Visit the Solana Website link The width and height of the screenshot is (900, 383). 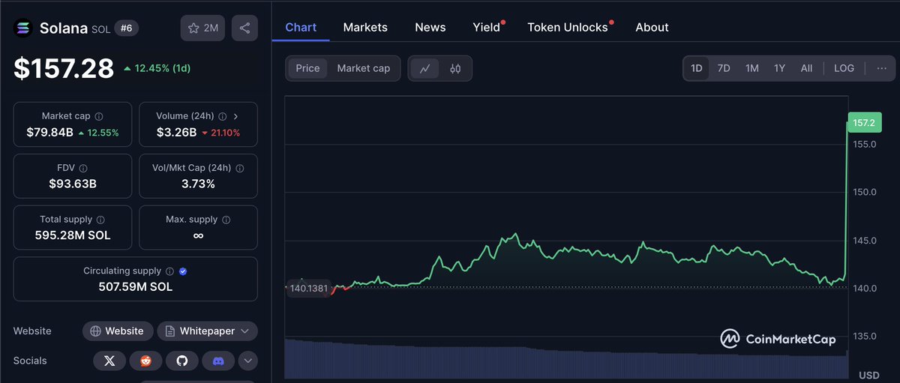(118, 331)
